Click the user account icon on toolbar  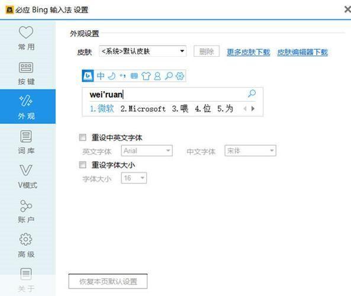pos(157,76)
